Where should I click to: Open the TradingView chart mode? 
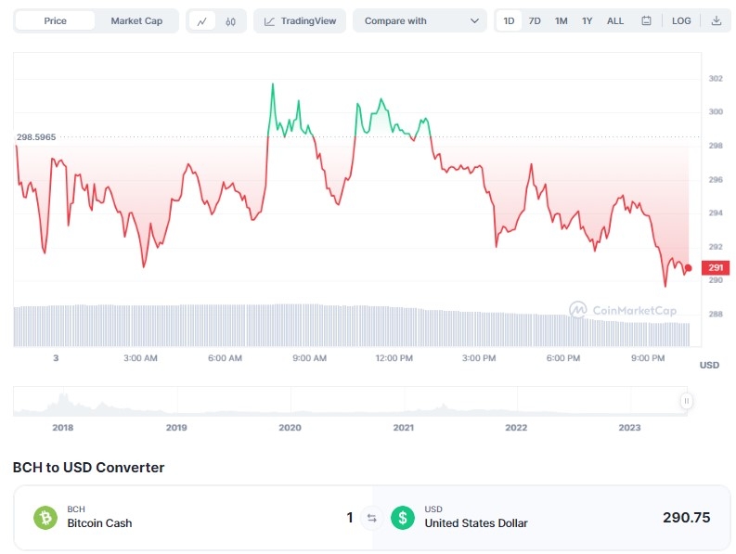click(x=300, y=21)
